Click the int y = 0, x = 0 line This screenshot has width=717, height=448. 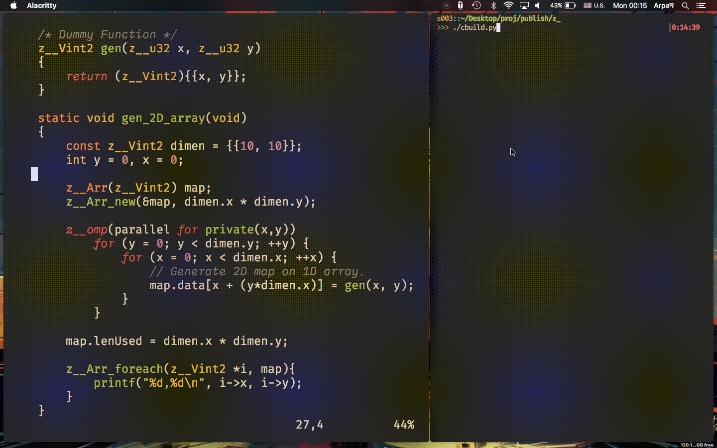124,160
